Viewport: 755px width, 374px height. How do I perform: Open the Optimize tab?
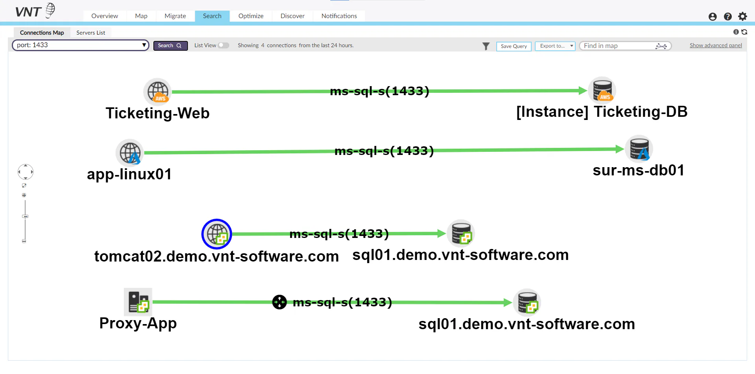[251, 16]
